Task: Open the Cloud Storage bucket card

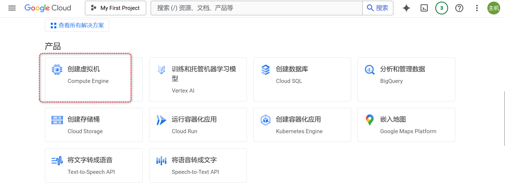Action: click(x=94, y=125)
